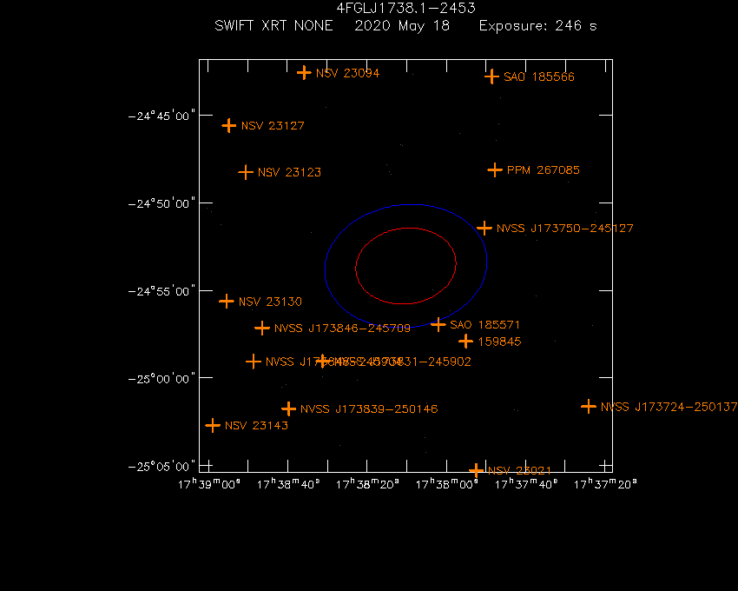
Task: Click the SAO 185566 source label
Action: coord(539,76)
